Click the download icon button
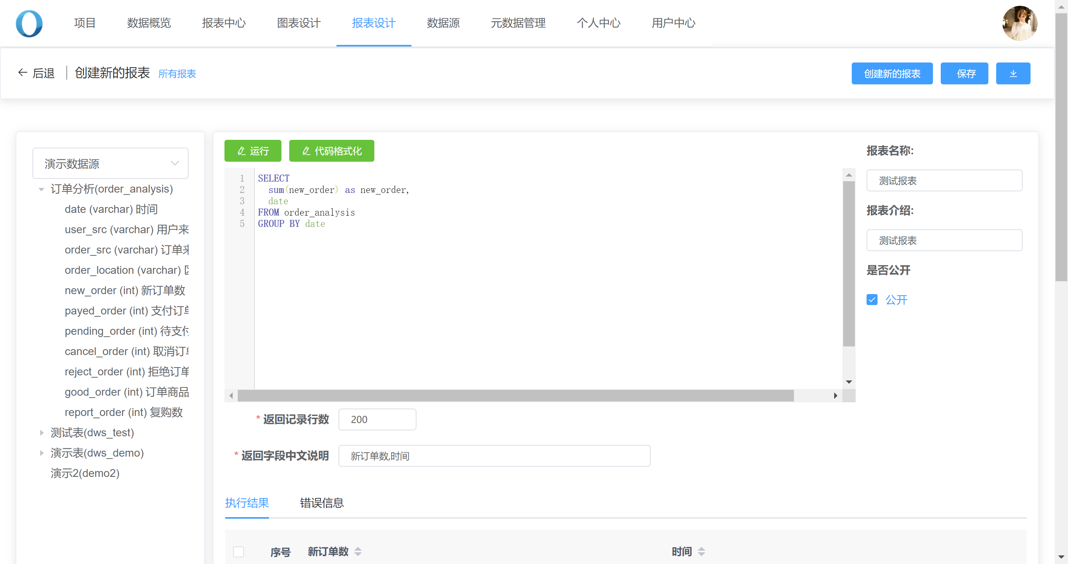Screen dimensions: 1068x564 pos(1013,73)
